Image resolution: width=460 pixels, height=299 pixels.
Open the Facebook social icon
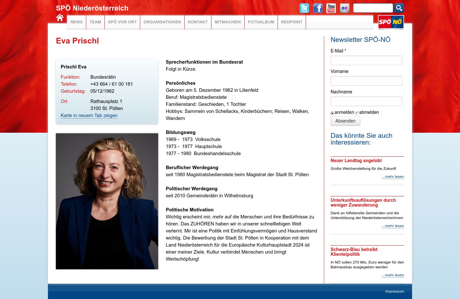(x=318, y=8)
